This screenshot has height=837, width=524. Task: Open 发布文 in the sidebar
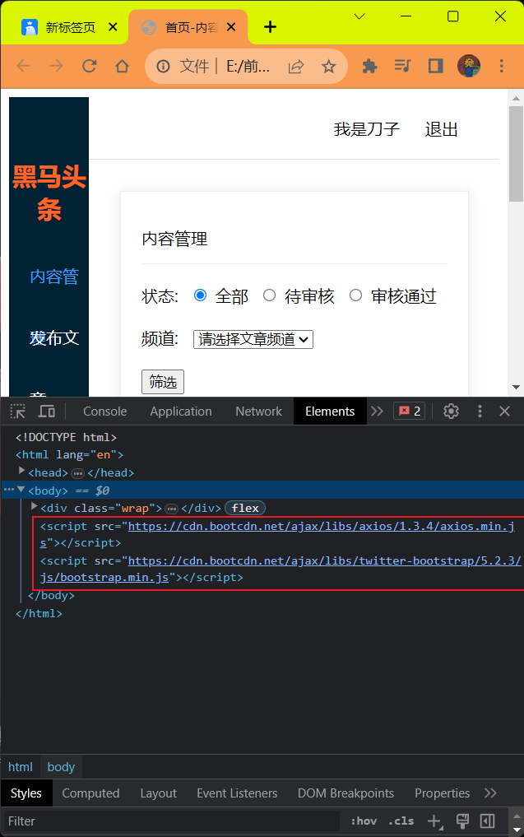click(54, 338)
